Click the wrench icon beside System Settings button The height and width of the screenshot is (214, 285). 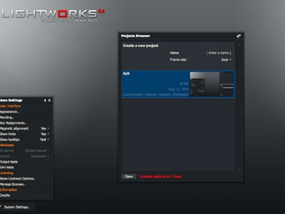pos(0,207)
